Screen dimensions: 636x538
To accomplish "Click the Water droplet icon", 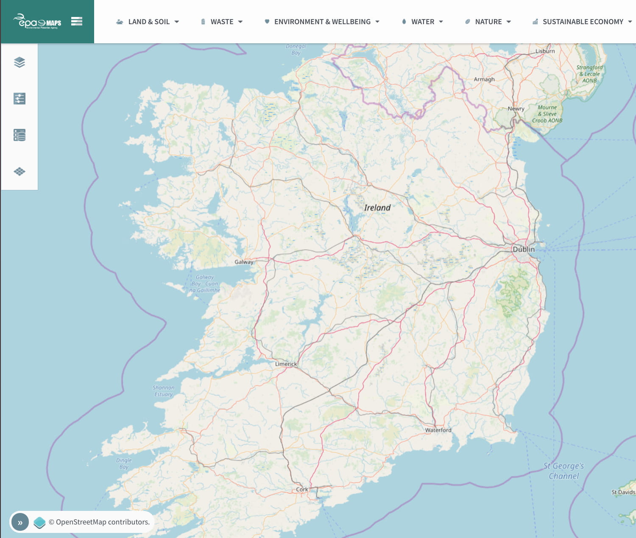I will (404, 22).
